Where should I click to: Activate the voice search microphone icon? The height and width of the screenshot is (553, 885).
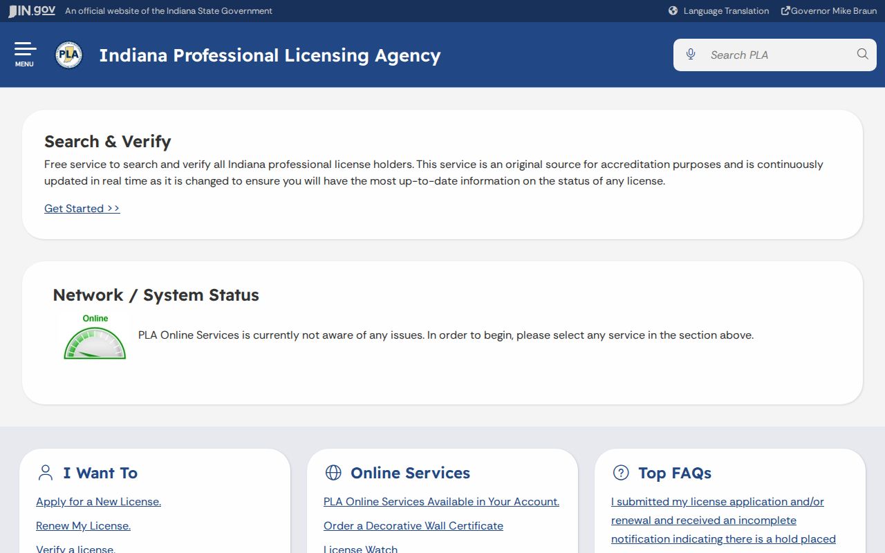[690, 55]
